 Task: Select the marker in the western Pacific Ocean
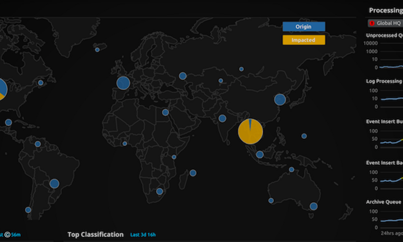click(x=304, y=136)
